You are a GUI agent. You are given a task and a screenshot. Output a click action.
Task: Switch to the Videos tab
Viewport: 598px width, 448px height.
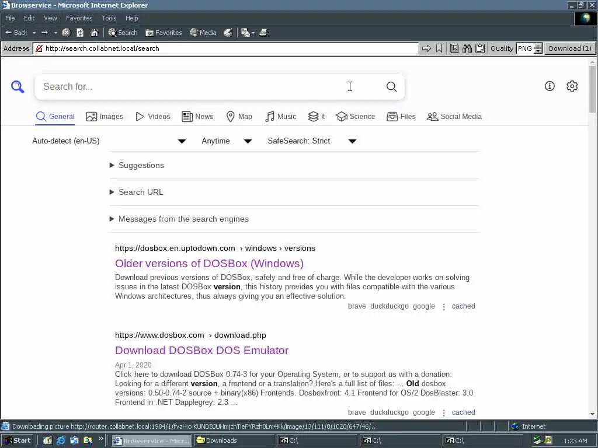pyautogui.click(x=153, y=117)
